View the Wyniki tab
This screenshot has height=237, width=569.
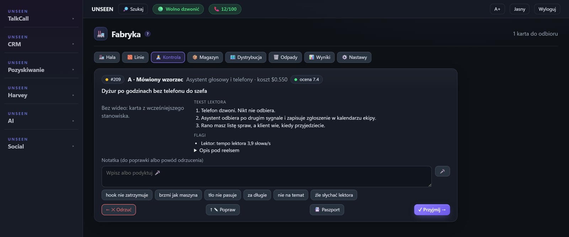(319, 57)
